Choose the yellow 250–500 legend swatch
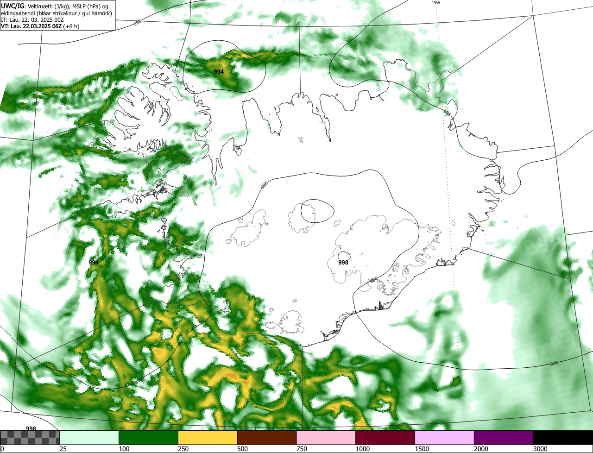Image resolution: width=593 pixels, height=453 pixels. tap(208, 438)
